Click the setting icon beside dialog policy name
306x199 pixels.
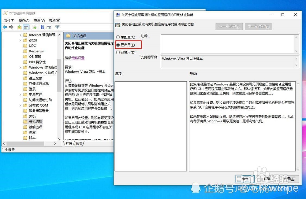tap(118, 25)
